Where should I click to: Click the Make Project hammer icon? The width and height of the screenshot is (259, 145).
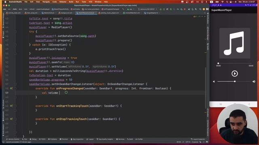(123, 9)
